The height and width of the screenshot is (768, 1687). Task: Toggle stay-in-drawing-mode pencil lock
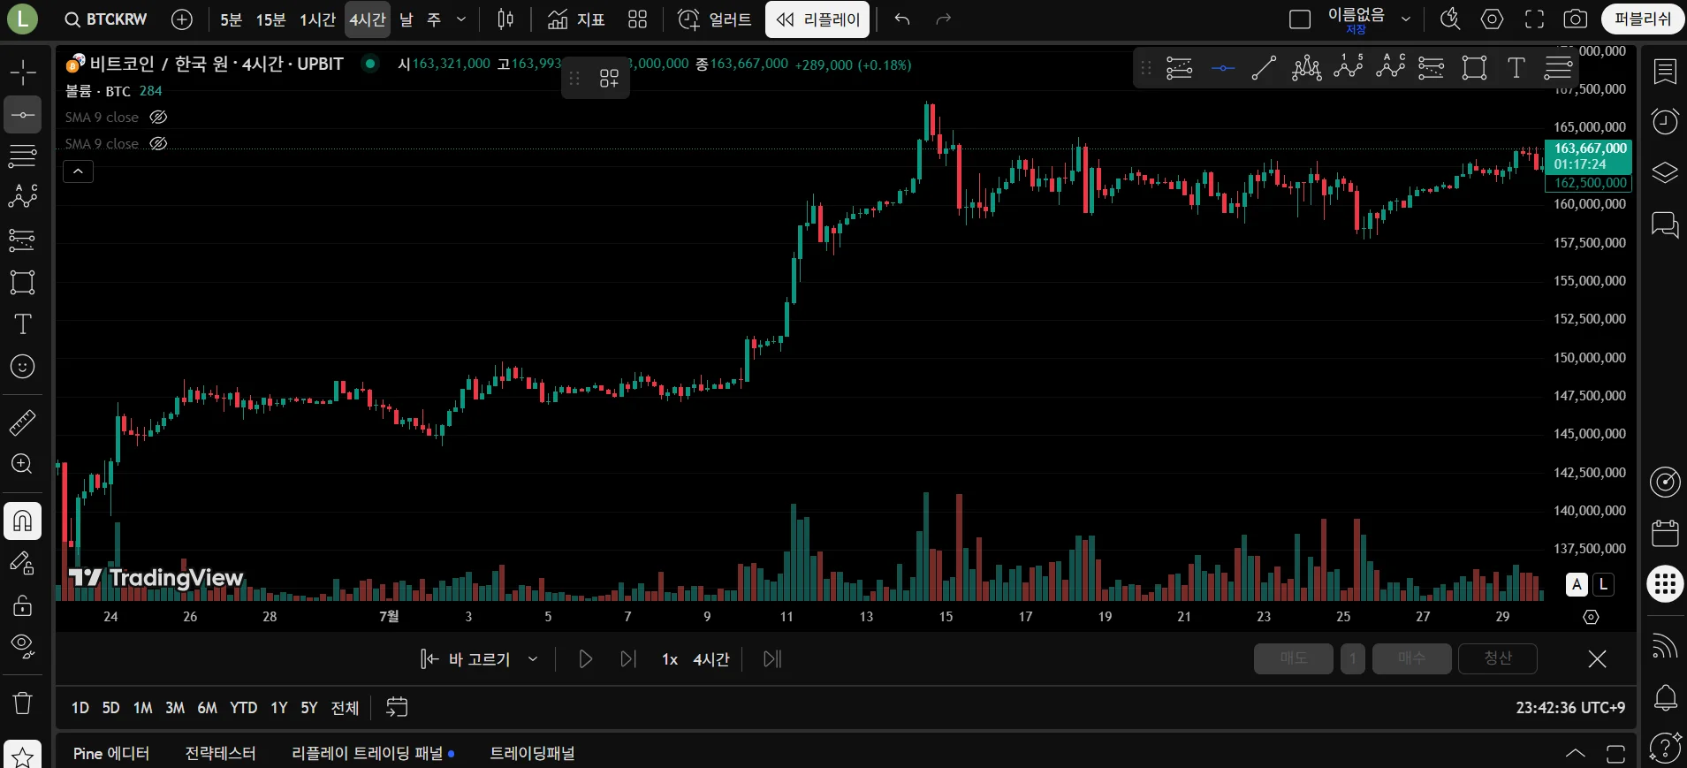22,563
